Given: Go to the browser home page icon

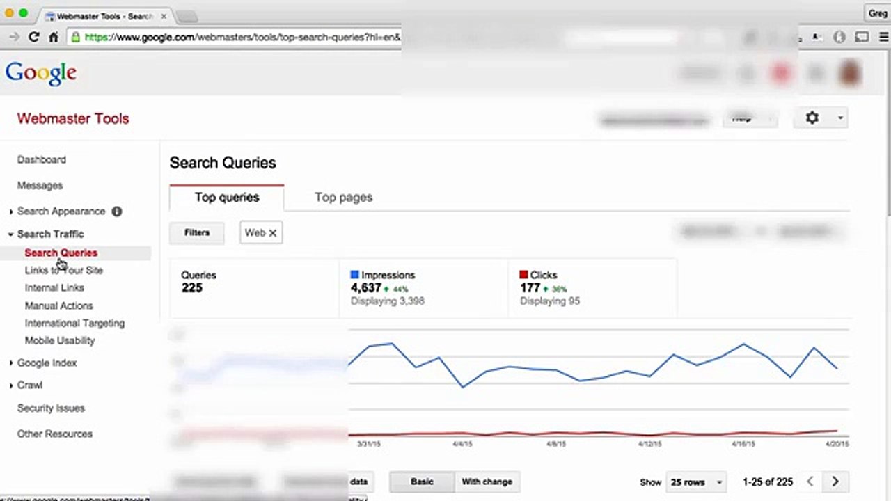Looking at the screenshot, I should pos(54,38).
